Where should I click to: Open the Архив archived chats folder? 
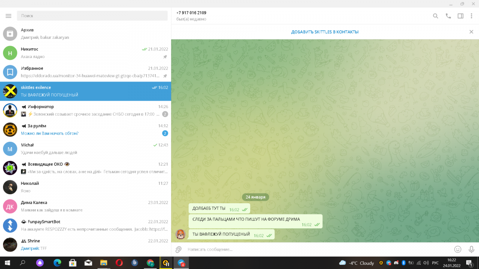coord(86,34)
